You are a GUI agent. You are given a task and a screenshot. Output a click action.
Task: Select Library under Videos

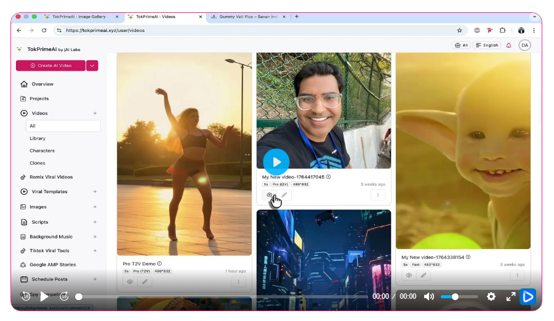pyautogui.click(x=38, y=138)
